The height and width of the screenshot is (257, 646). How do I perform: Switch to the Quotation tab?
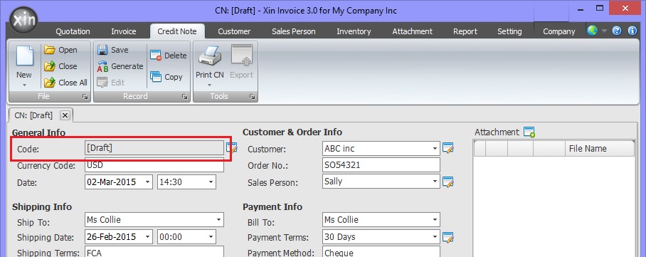click(x=73, y=31)
